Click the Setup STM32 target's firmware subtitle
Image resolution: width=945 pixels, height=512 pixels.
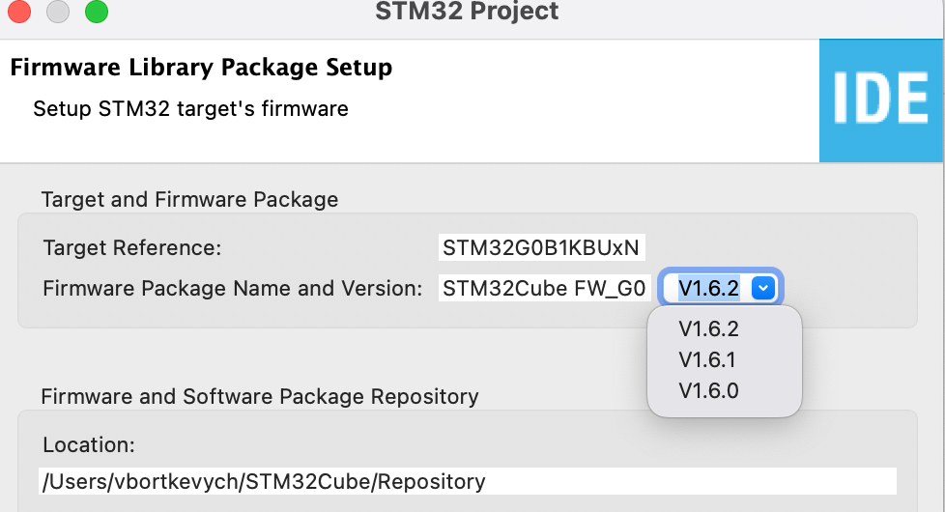coord(190,108)
